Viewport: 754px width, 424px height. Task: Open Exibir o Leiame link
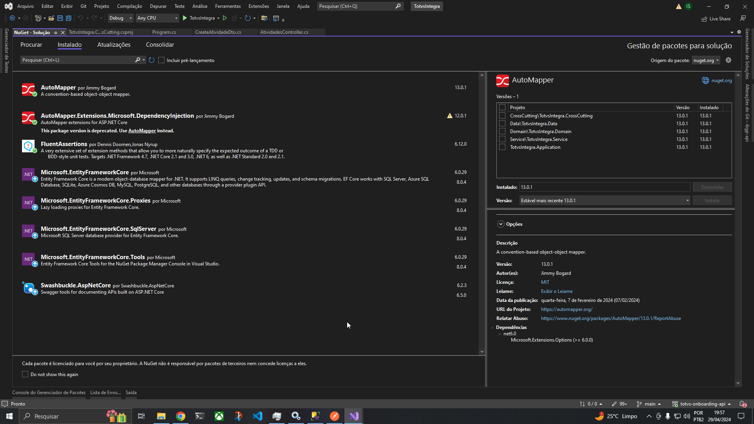coord(557,291)
